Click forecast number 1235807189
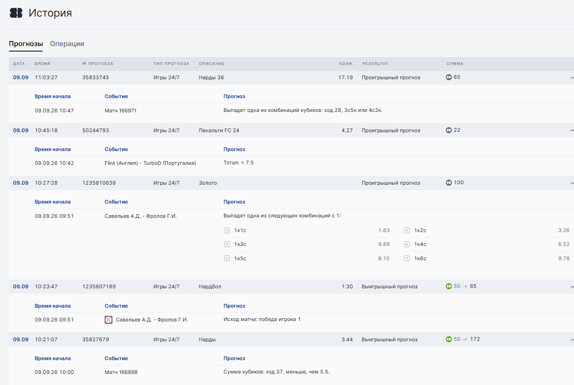Viewport: 574px width, 385px height. point(99,286)
